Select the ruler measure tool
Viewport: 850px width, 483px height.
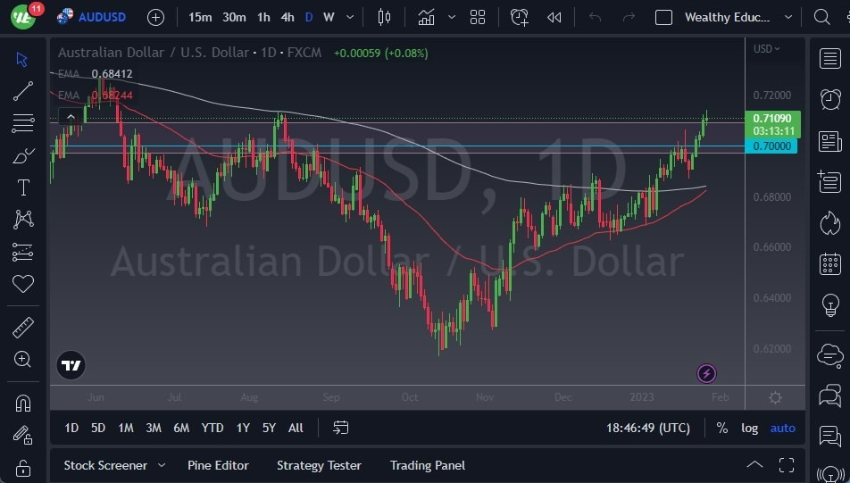[x=23, y=328]
